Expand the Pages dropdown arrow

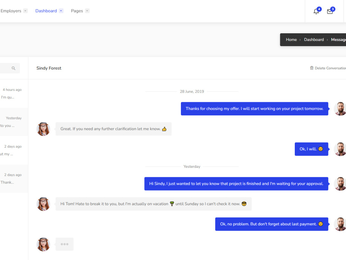point(88,11)
